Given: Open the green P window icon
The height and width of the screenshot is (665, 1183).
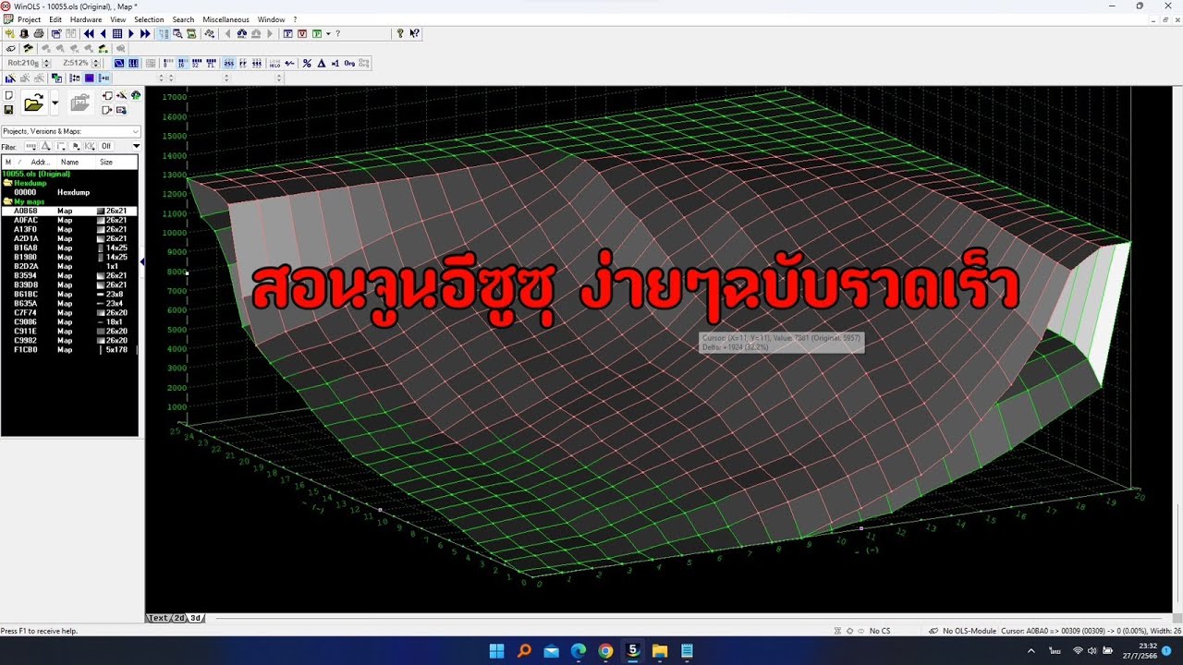Looking at the screenshot, I should pos(317,33).
